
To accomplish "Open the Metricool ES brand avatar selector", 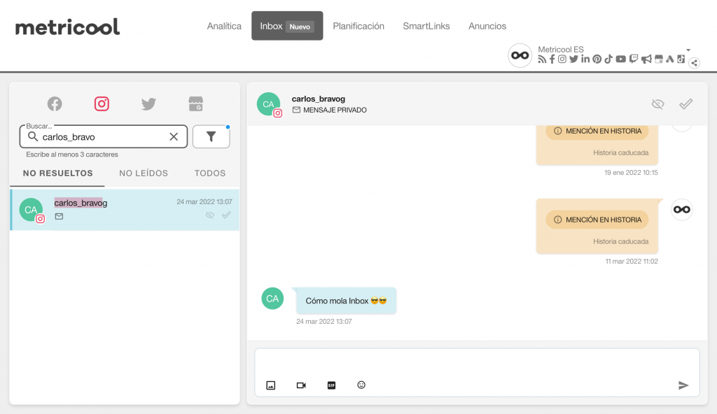I will 520,55.
